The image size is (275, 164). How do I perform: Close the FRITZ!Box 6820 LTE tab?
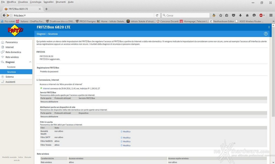point(40,9)
